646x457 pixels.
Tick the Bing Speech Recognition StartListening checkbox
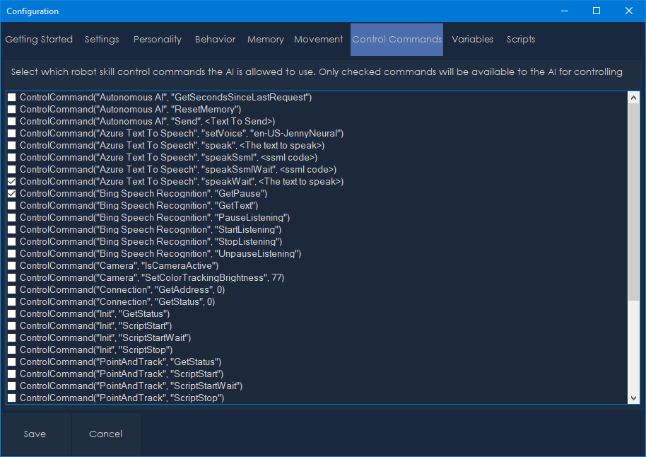coord(11,230)
